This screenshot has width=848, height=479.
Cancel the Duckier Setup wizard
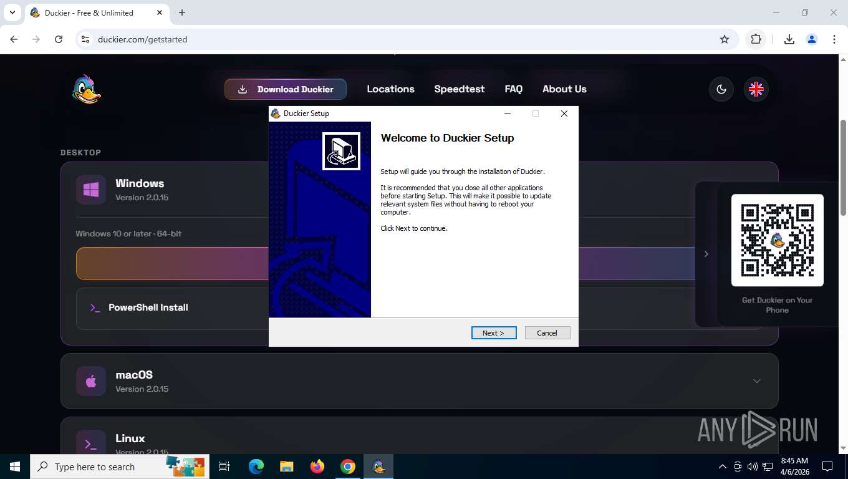tap(547, 333)
